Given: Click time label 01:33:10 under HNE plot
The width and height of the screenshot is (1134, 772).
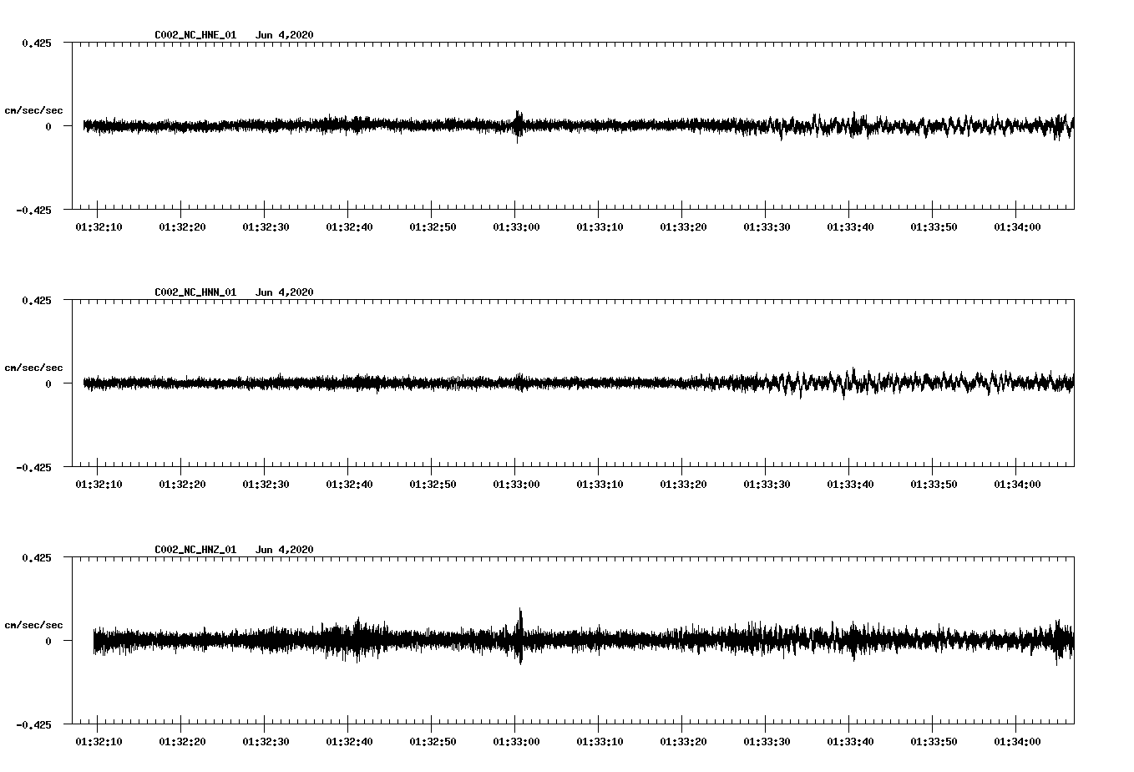Looking at the screenshot, I should pos(600,227).
